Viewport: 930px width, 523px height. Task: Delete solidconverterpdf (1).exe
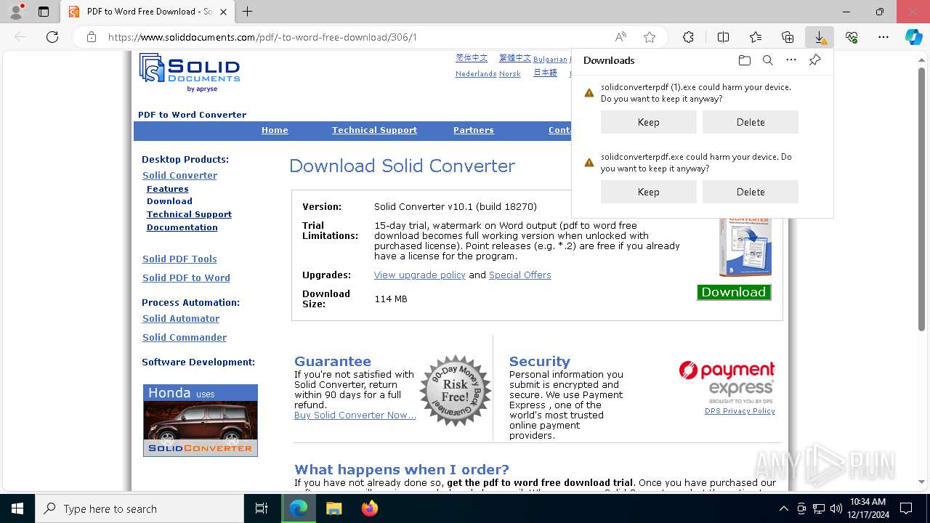pyautogui.click(x=750, y=122)
